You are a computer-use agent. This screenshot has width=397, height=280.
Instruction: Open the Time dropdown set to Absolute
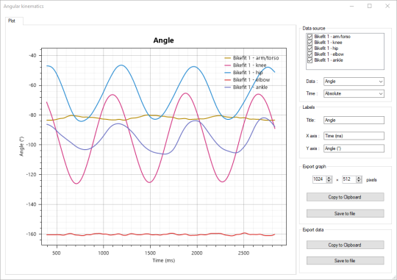[x=354, y=93]
